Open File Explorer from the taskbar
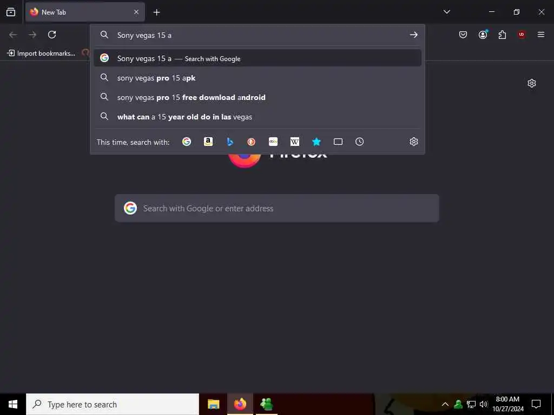This screenshot has height=415, width=554. [x=213, y=404]
